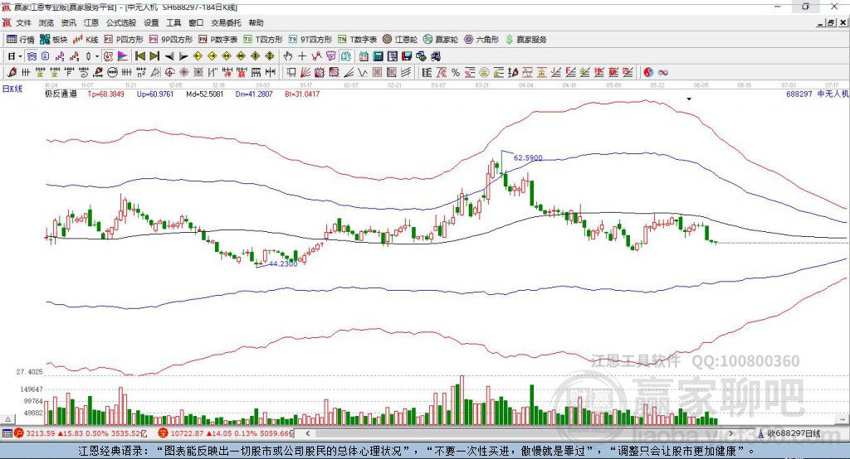Click the percent sign tool icon
Viewport: 850px width, 459px height.
[456, 72]
